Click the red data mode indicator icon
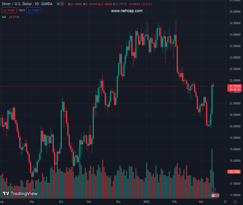 [x=63, y=4]
